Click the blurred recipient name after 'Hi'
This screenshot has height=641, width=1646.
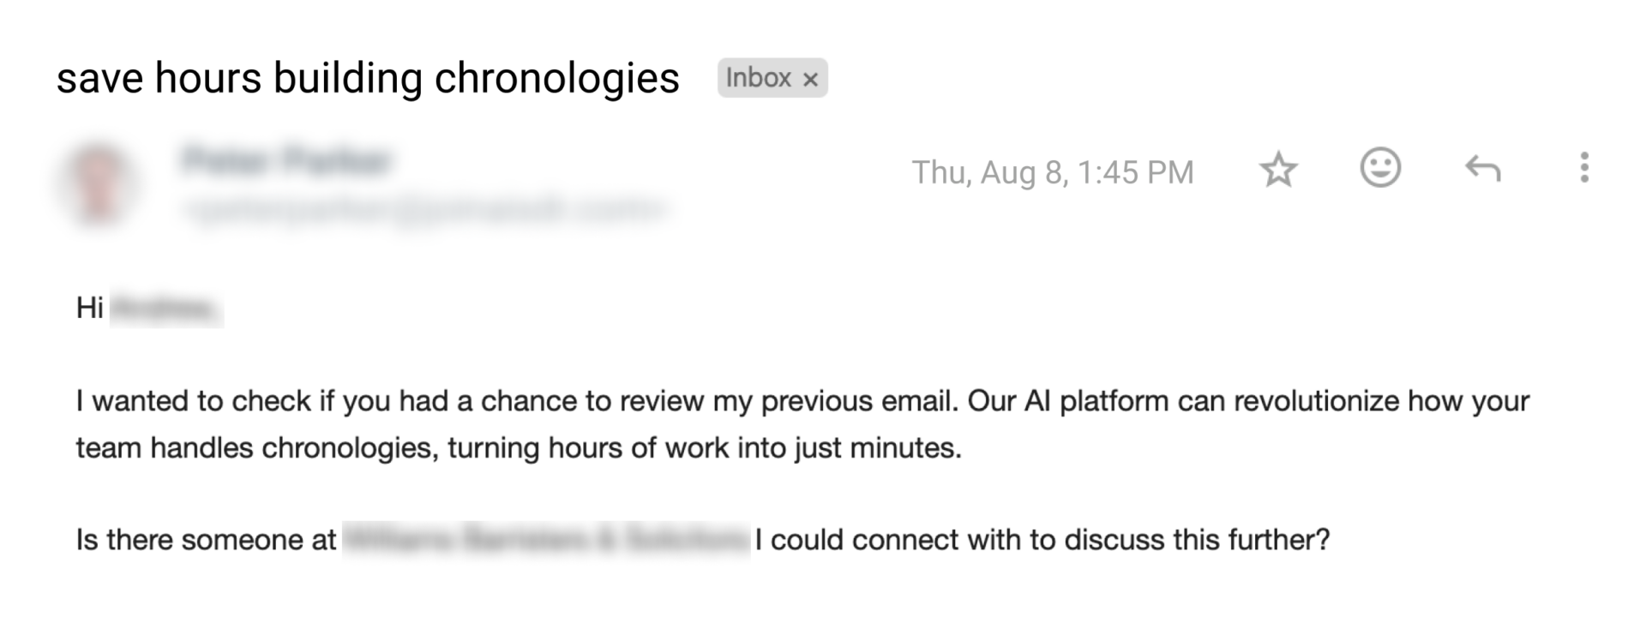coord(166,309)
